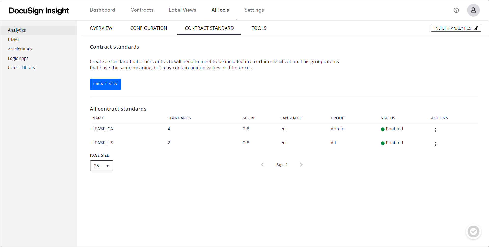Click the DocuSign Insight logo

tap(39, 11)
